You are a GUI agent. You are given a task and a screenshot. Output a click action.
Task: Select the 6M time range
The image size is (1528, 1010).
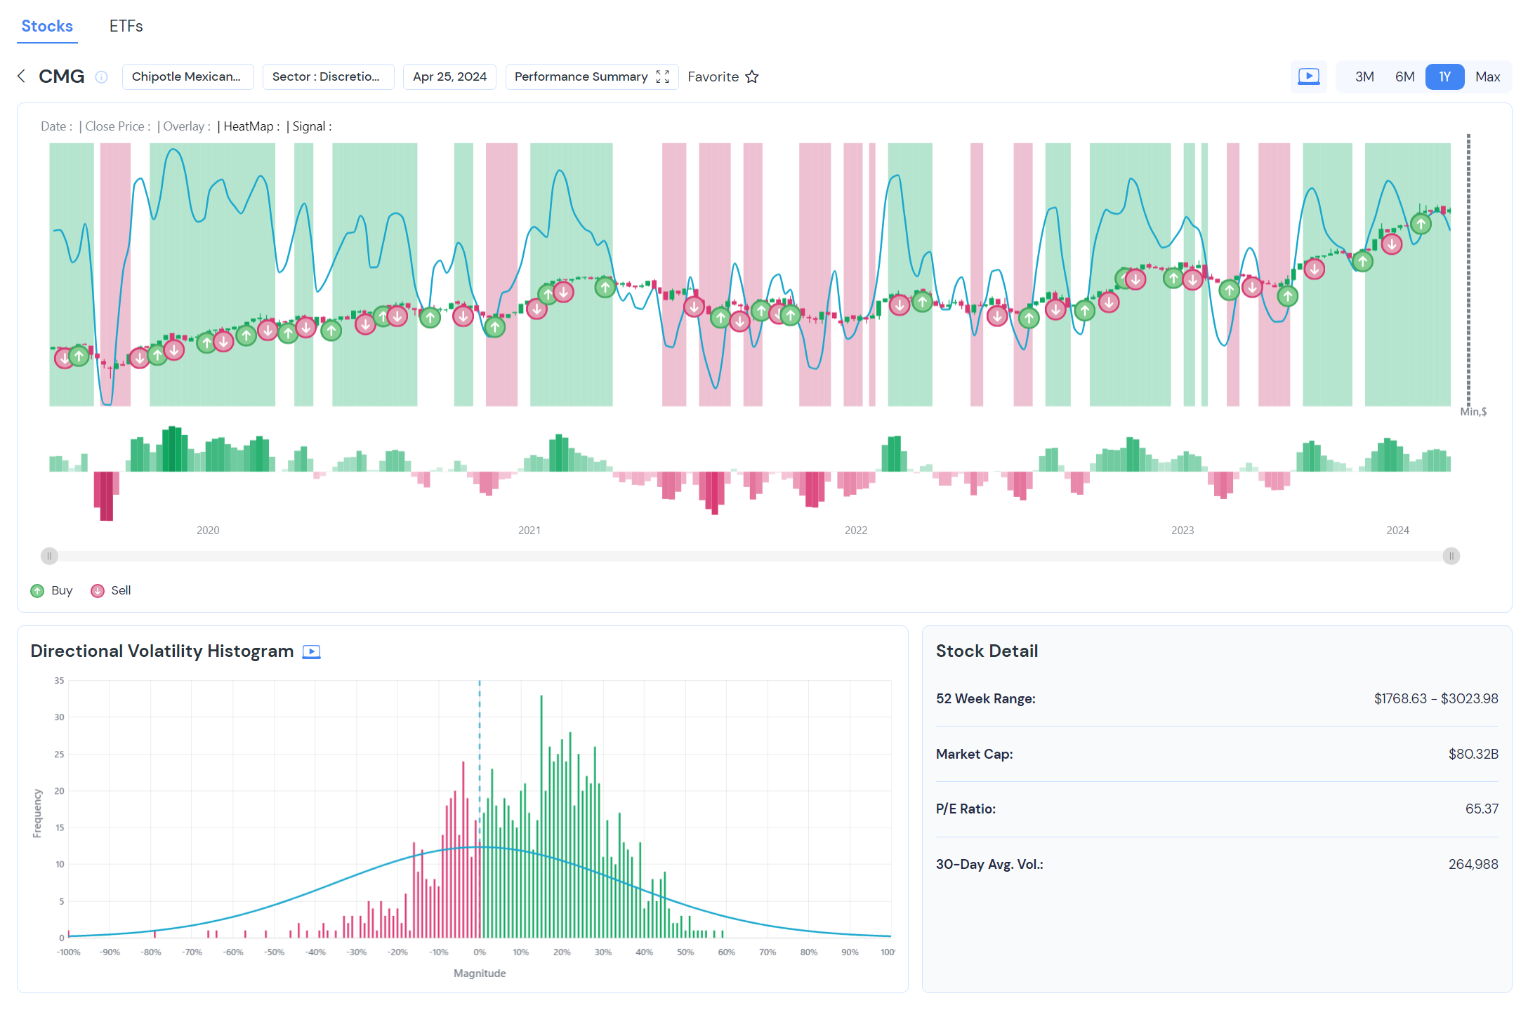1404,77
